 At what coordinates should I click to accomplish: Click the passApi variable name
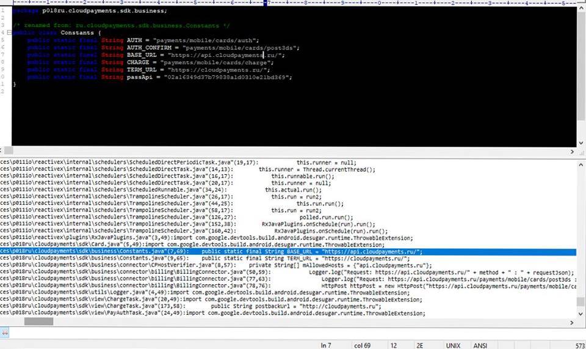[x=139, y=77]
